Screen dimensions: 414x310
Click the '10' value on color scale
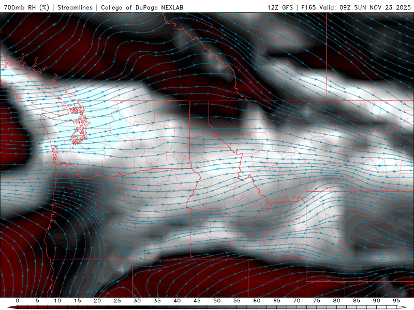click(57, 301)
